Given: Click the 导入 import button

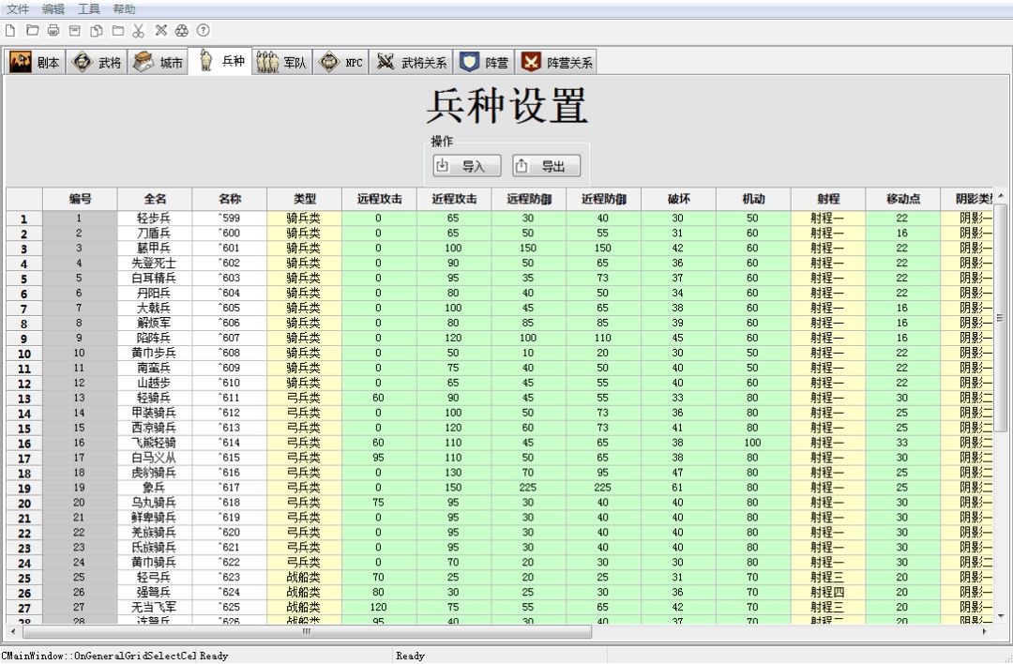Looking at the screenshot, I should [466, 166].
